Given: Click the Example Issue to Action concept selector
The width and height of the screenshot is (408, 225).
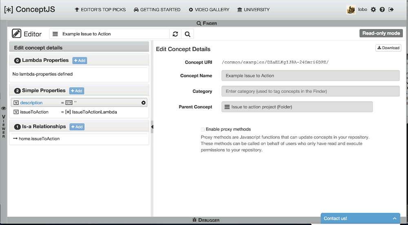Looking at the screenshot, I should (x=109, y=34).
